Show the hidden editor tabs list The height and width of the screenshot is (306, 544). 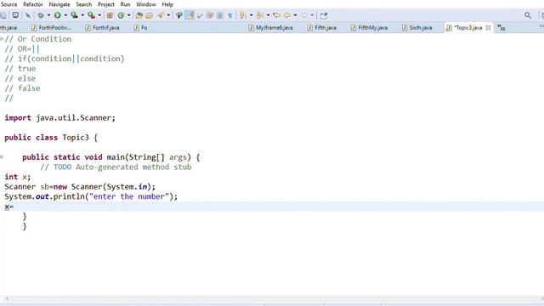(x=501, y=27)
